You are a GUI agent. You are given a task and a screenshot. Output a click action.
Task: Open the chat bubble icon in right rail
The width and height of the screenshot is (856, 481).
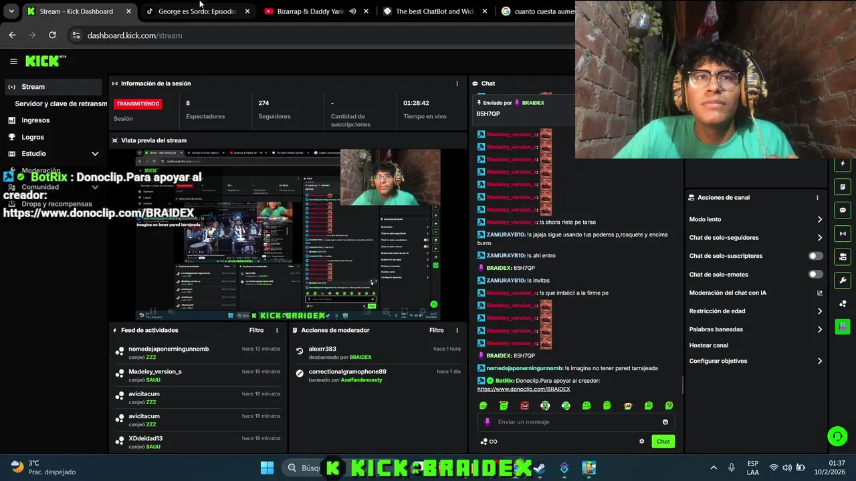pyautogui.click(x=843, y=210)
